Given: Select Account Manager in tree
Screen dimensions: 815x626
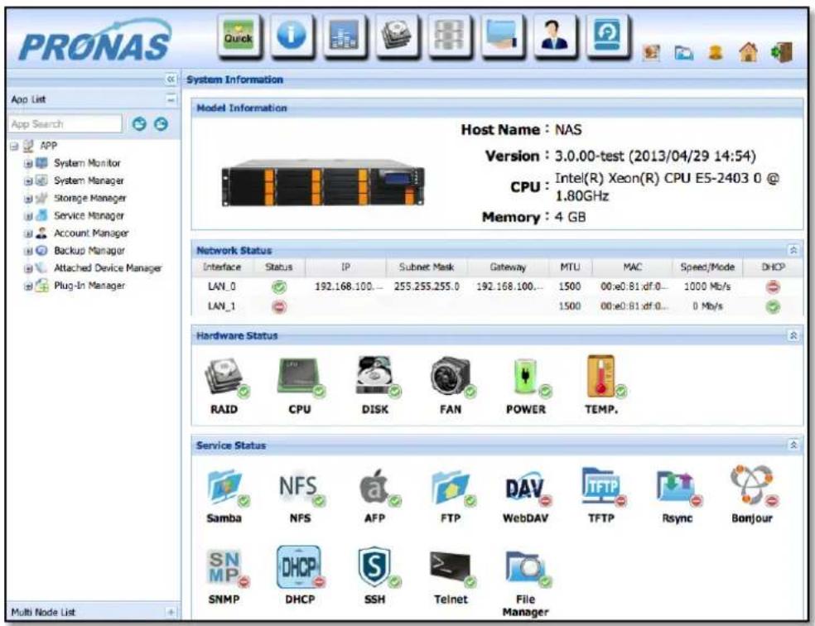Looking at the screenshot, I should [x=91, y=234].
